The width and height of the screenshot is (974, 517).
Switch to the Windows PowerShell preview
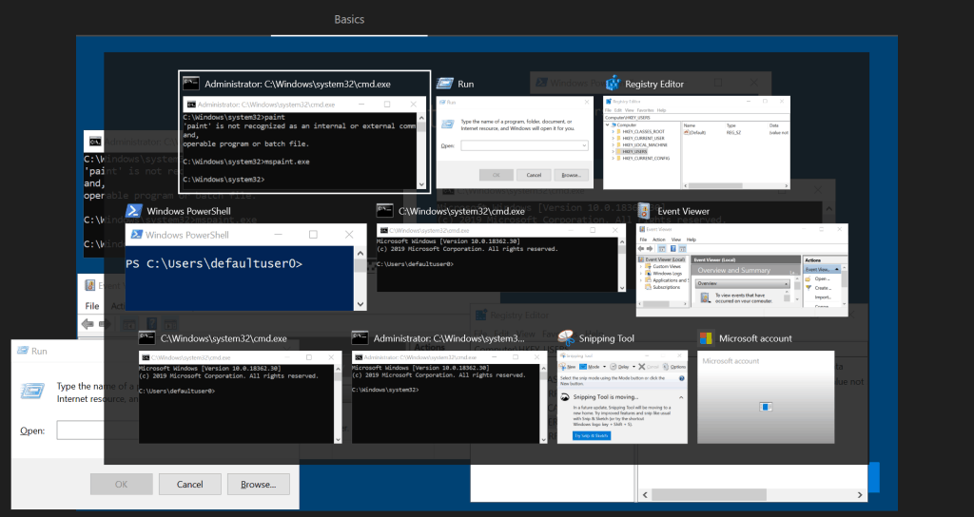(x=246, y=267)
